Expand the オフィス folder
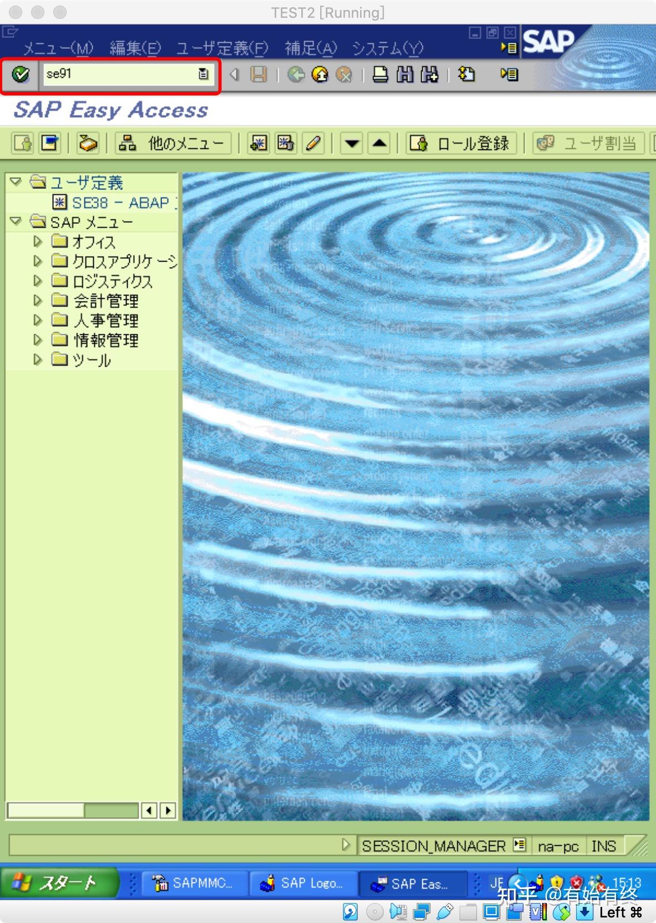This screenshot has width=656, height=923. [x=38, y=242]
